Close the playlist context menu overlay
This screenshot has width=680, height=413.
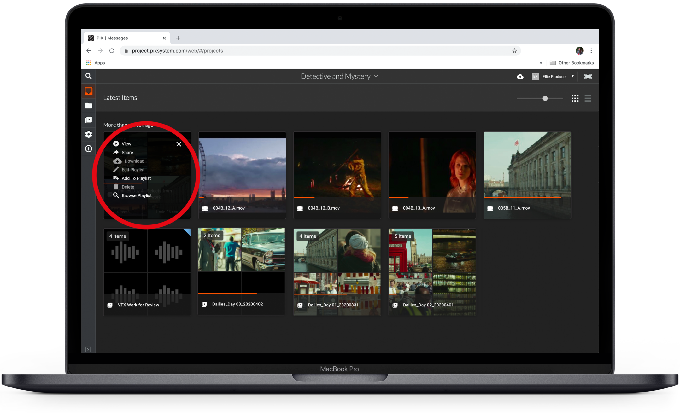coord(179,144)
